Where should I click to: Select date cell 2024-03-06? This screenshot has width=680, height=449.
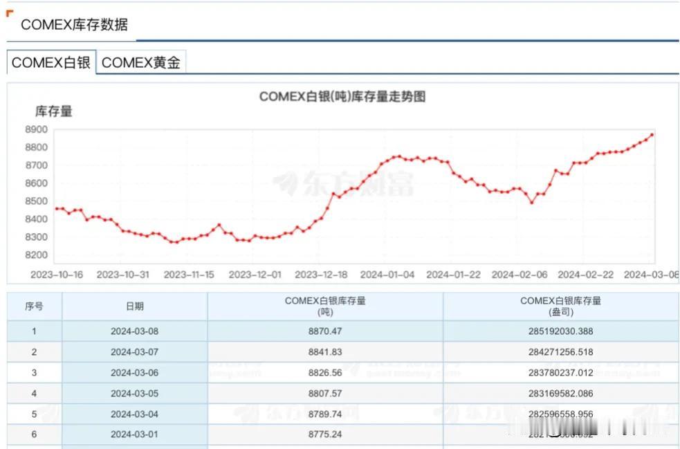pyautogui.click(x=135, y=373)
